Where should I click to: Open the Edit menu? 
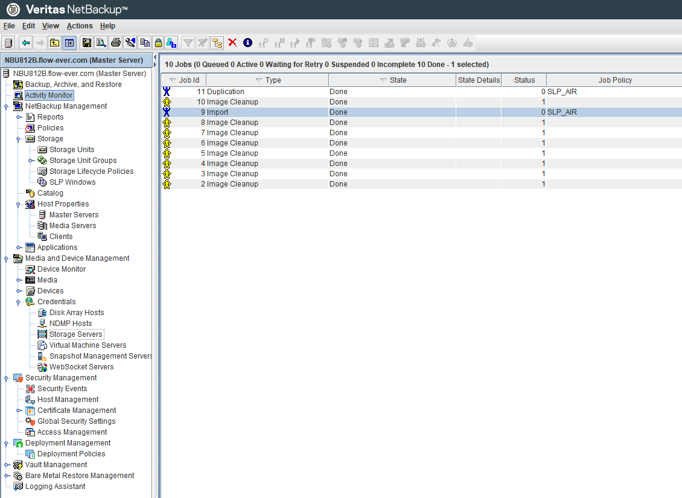click(29, 26)
